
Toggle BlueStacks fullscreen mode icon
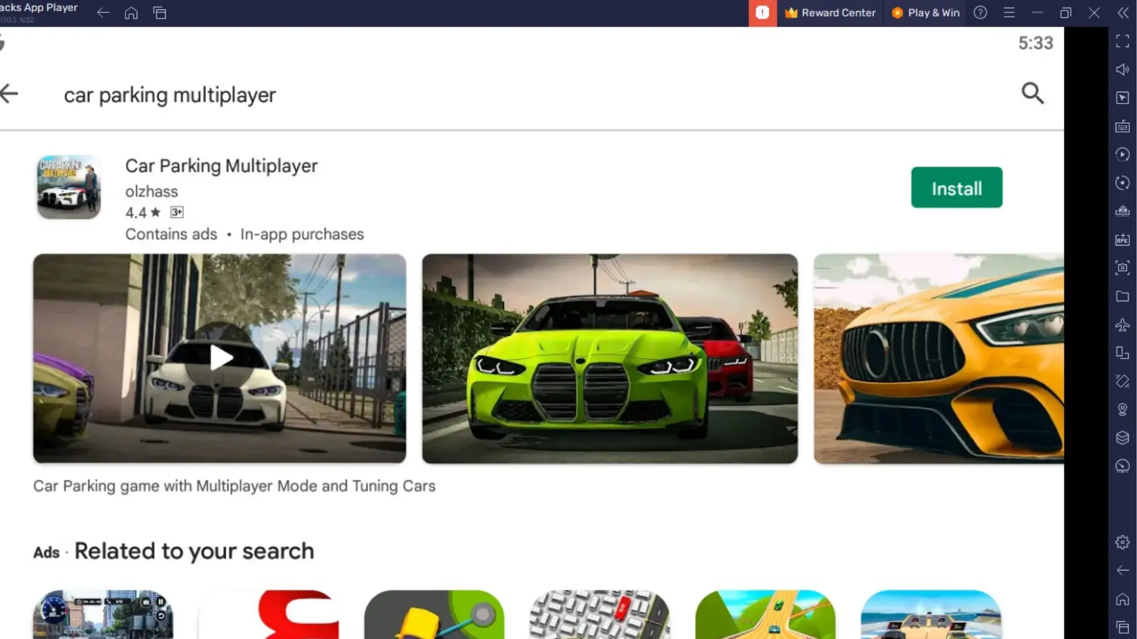tap(1122, 41)
